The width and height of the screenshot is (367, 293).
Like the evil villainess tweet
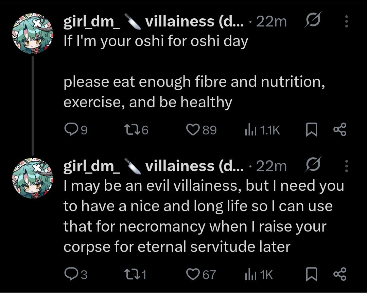pyautogui.click(x=193, y=274)
